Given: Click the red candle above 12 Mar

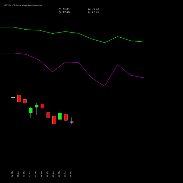Looking at the screenshot, I should click(x=48, y=115).
